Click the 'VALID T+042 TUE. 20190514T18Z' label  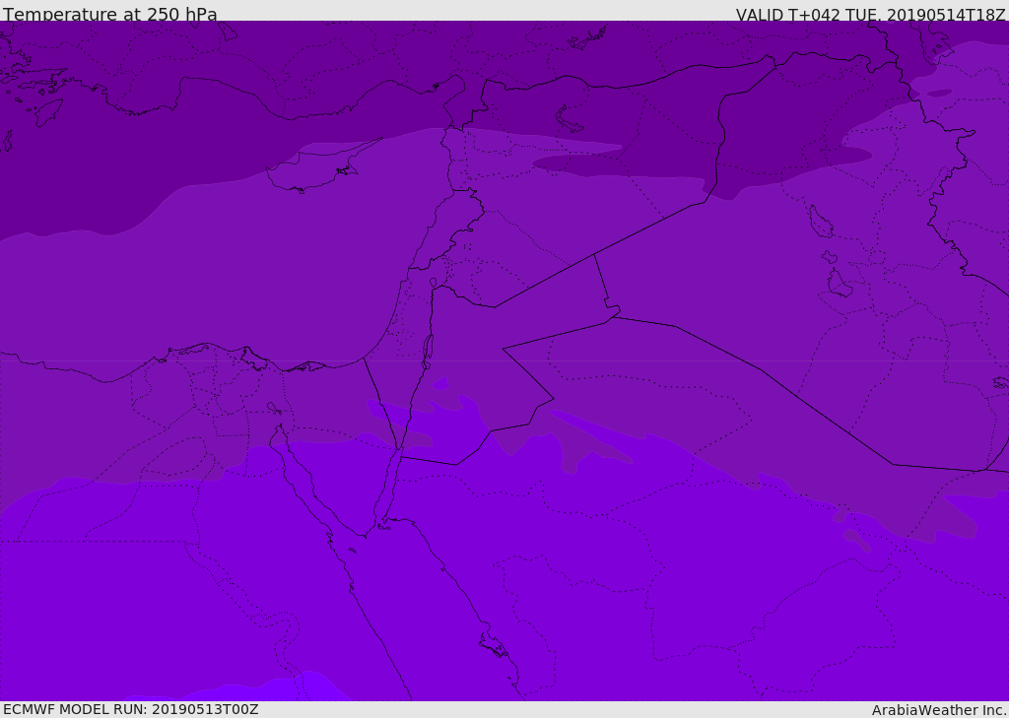point(871,15)
